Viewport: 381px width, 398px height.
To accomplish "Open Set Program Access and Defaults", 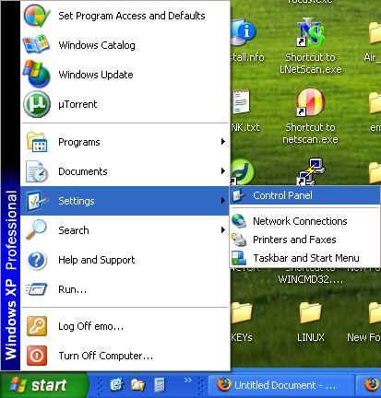I will click(x=125, y=16).
